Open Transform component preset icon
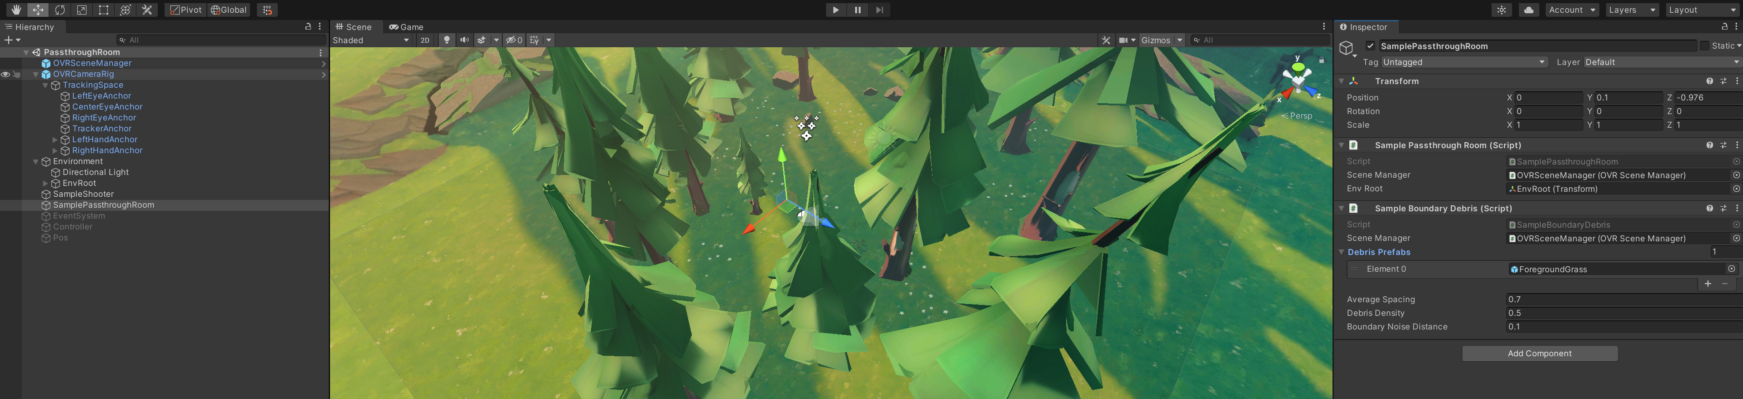 pos(1723,81)
